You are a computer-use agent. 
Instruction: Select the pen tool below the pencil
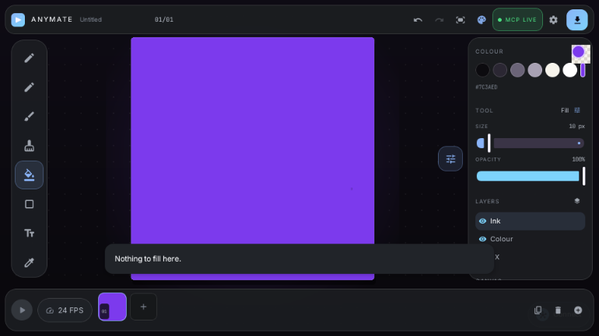(29, 87)
